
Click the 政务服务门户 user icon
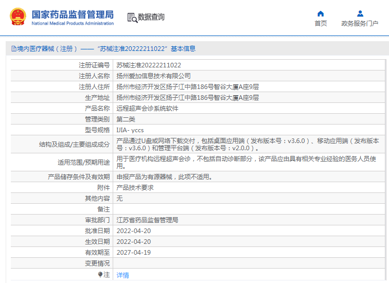pos(360,13)
